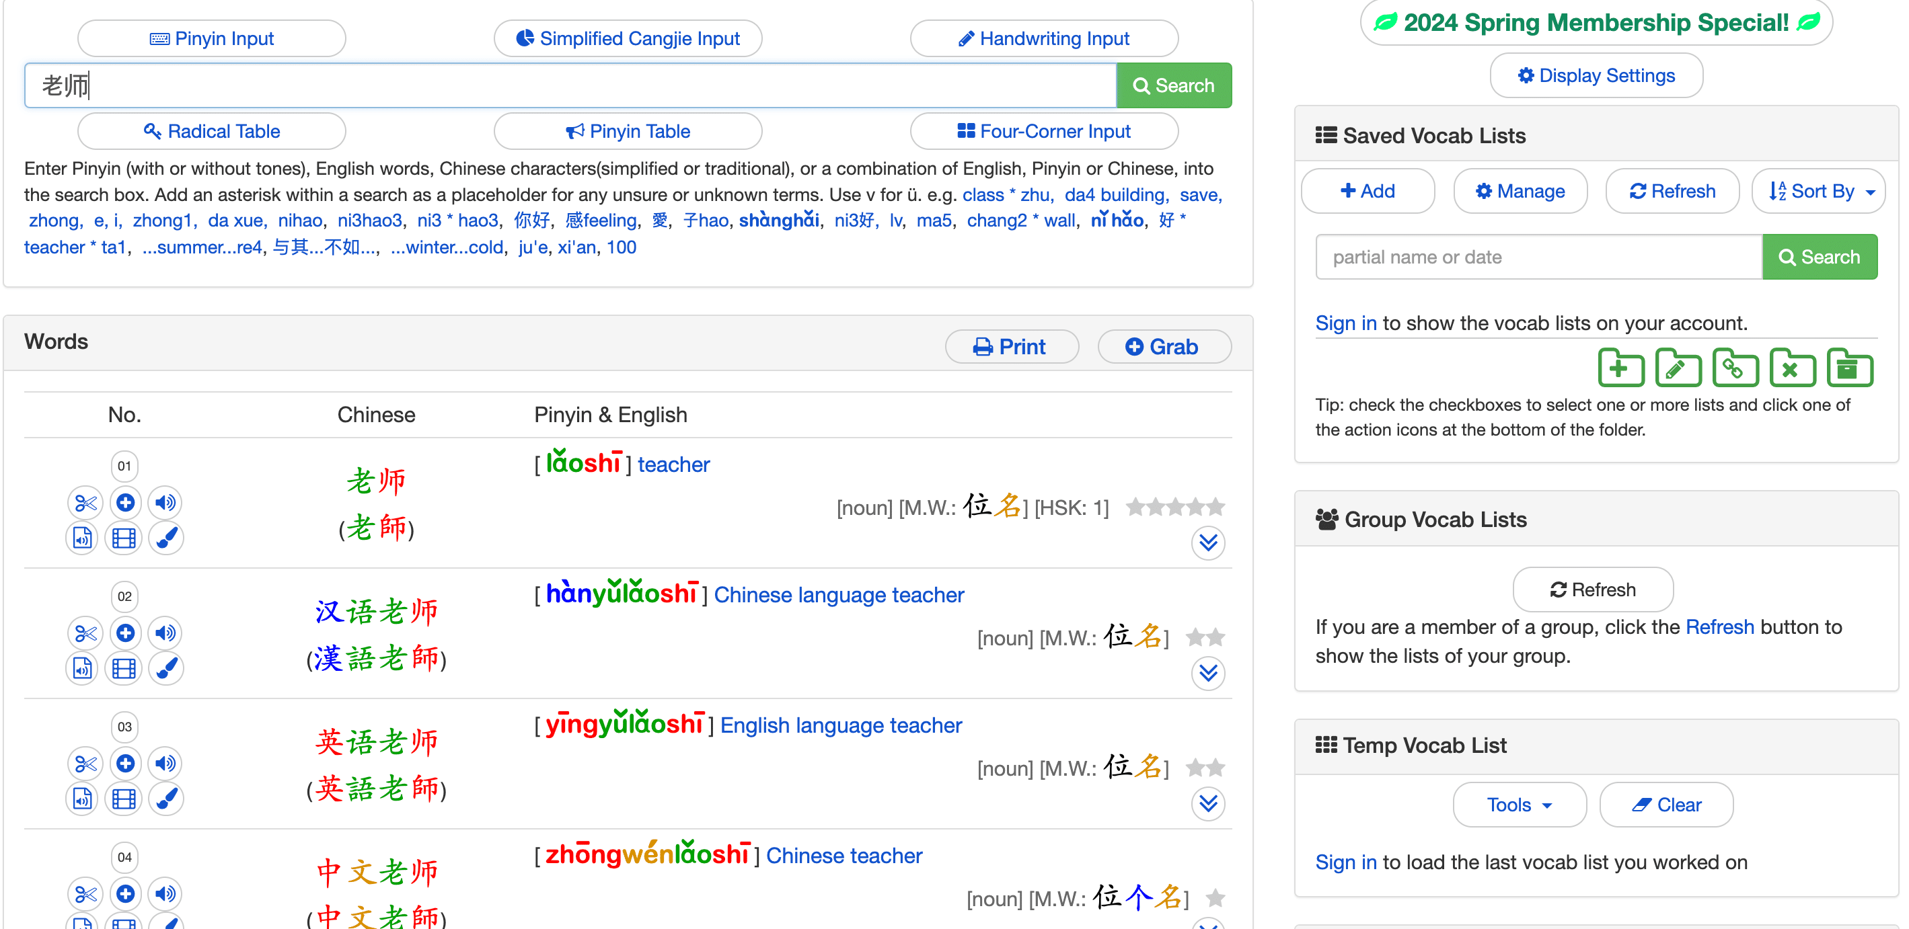Click the audio file icon for 汉语老师
This screenshot has width=1909, height=929.
[x=82, y=668]
